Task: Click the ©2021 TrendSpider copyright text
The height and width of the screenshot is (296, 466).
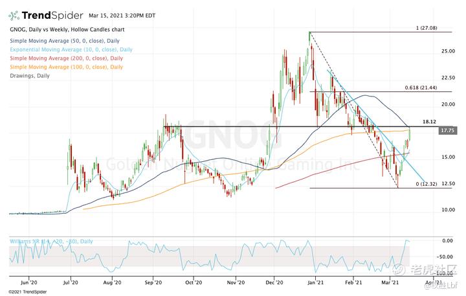Action: [28, 292]
